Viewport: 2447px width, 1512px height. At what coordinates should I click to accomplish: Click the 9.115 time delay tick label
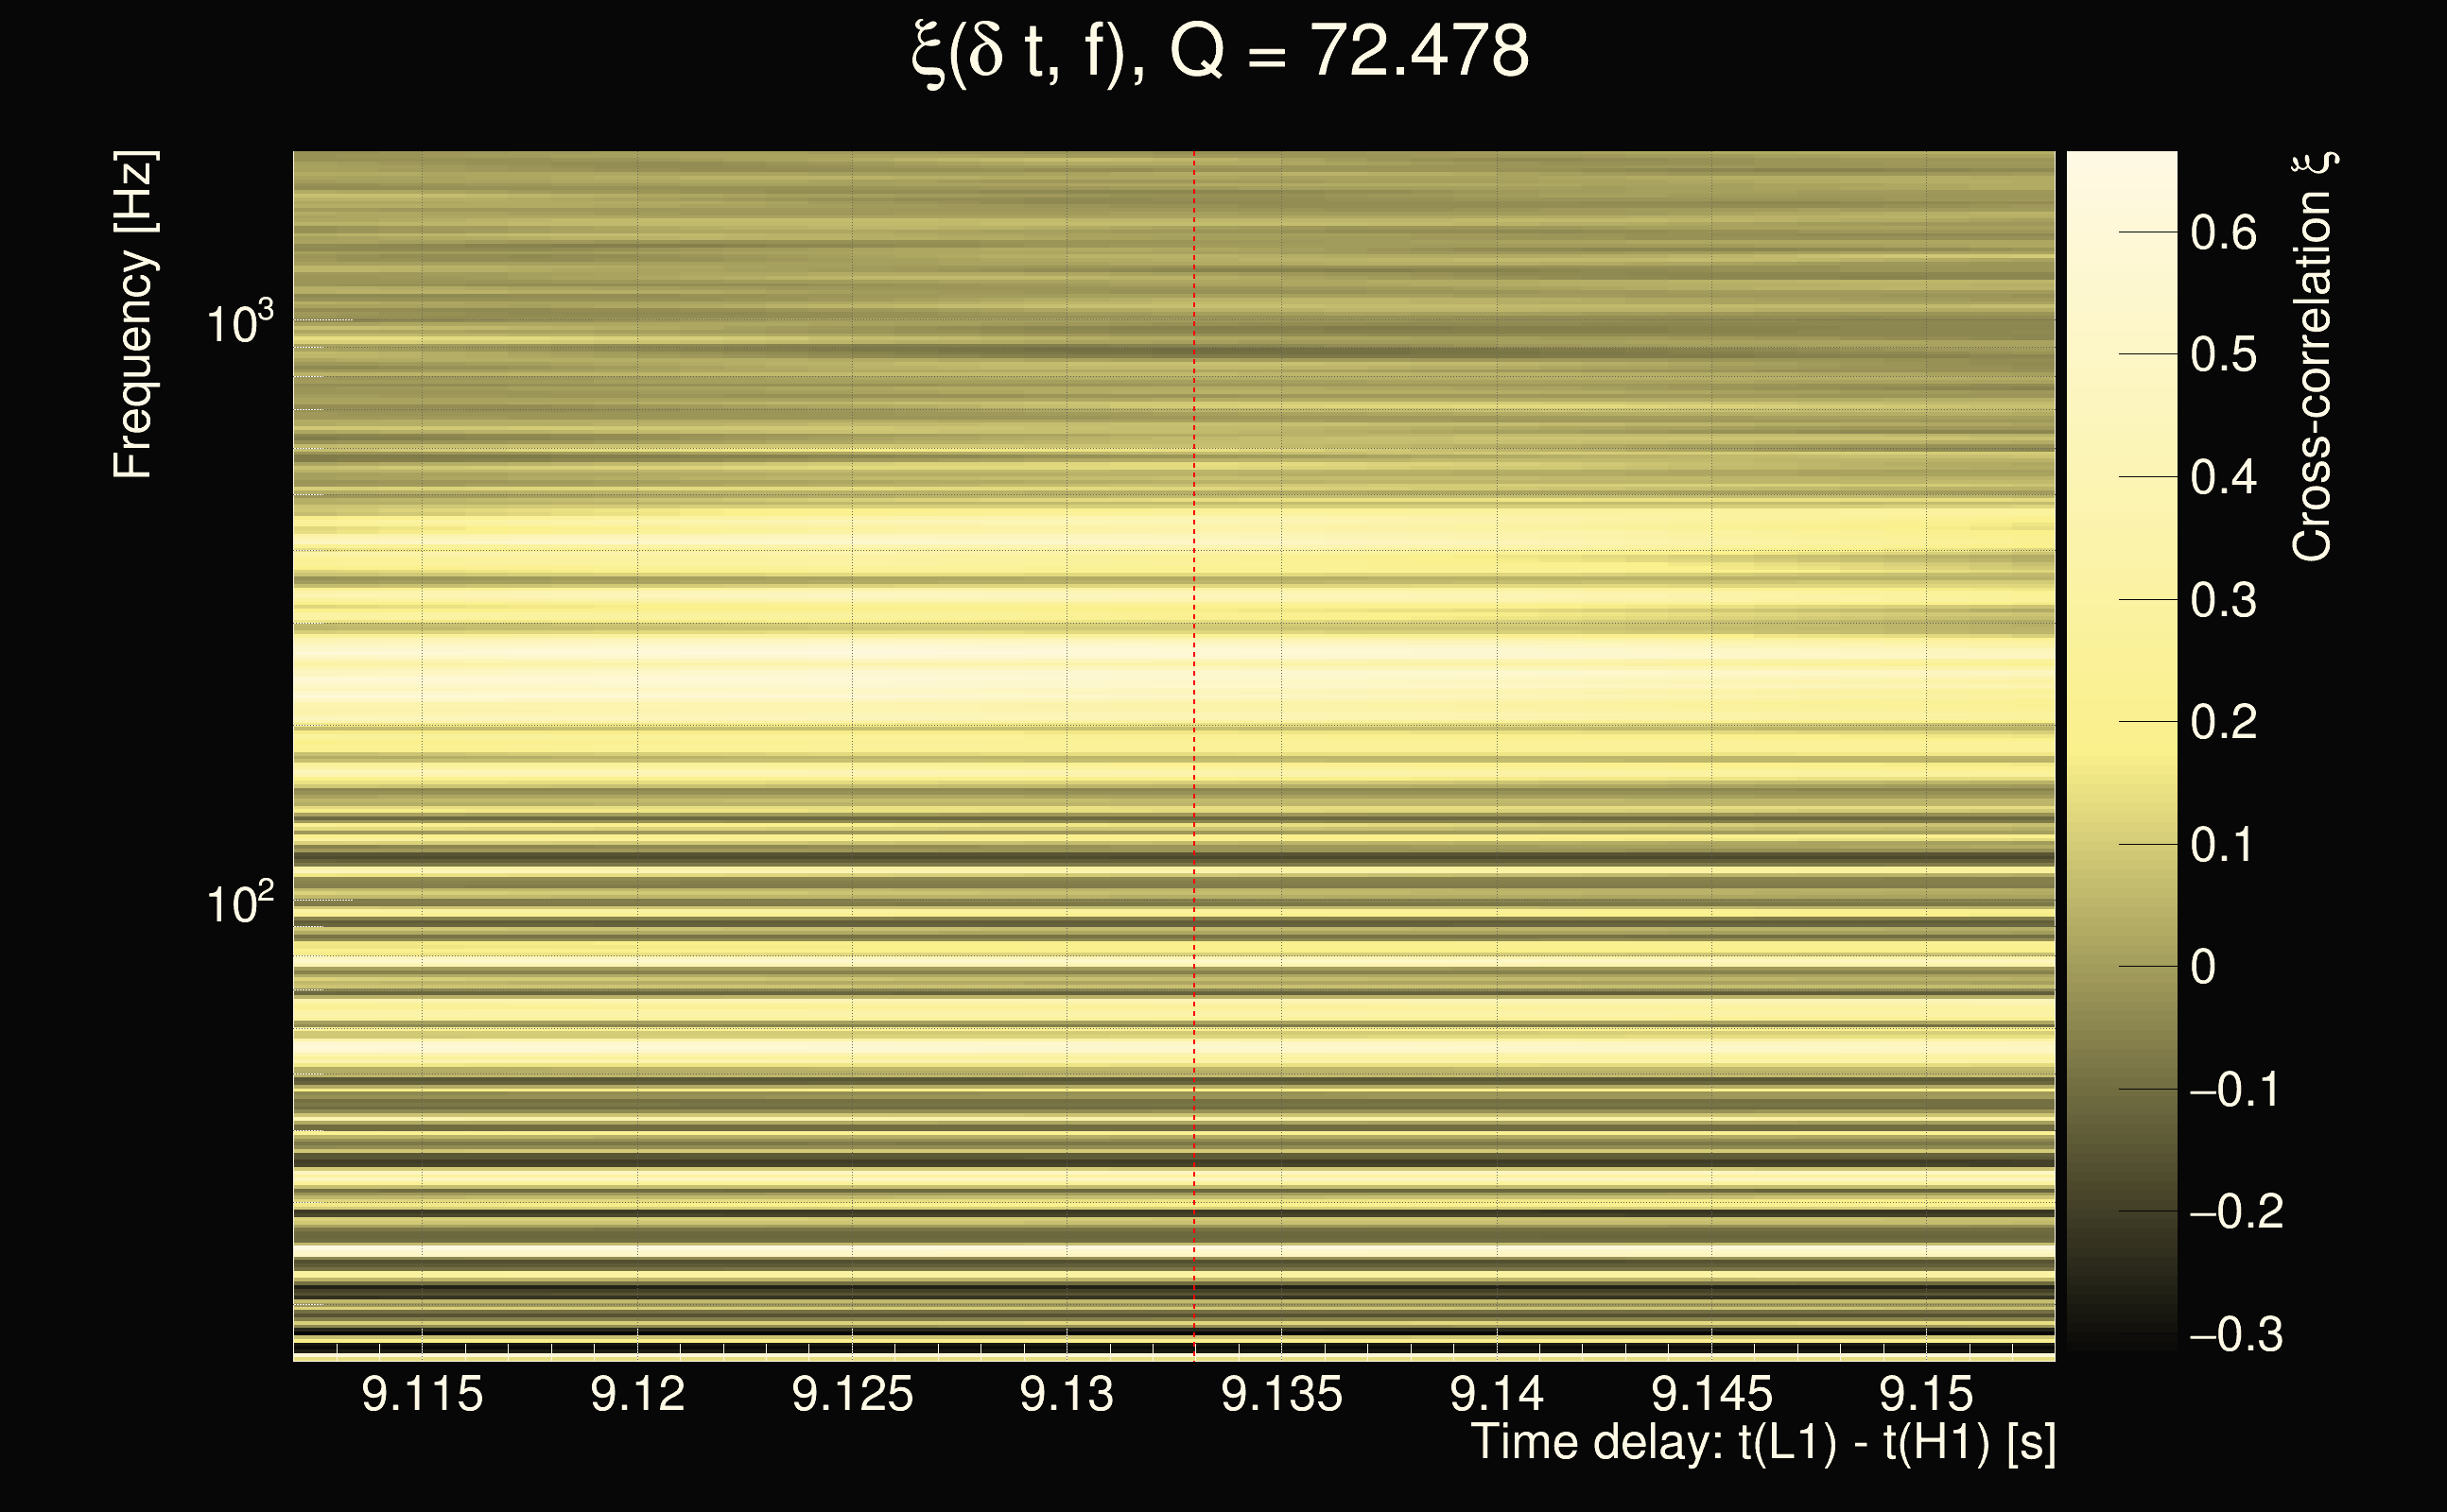coord(422,1394)
